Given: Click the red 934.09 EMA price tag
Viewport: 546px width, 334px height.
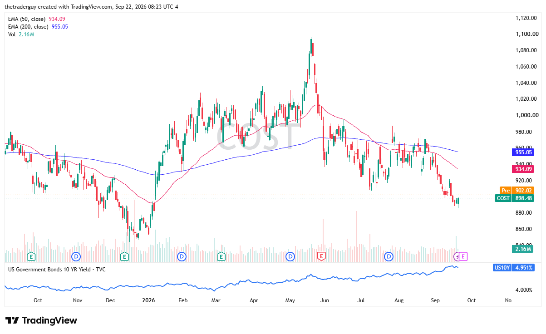Looking at the screenshot, I should (x=523, y=169).
